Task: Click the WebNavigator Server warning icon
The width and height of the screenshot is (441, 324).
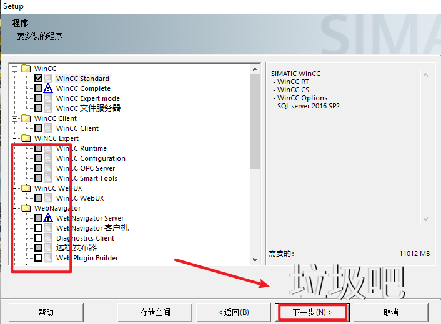Action: (48, 218)
